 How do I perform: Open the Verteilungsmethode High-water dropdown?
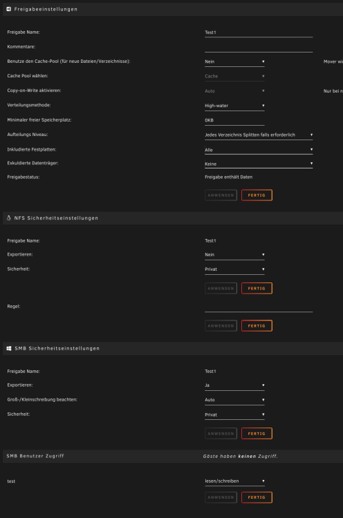click(x=234, y=106)
